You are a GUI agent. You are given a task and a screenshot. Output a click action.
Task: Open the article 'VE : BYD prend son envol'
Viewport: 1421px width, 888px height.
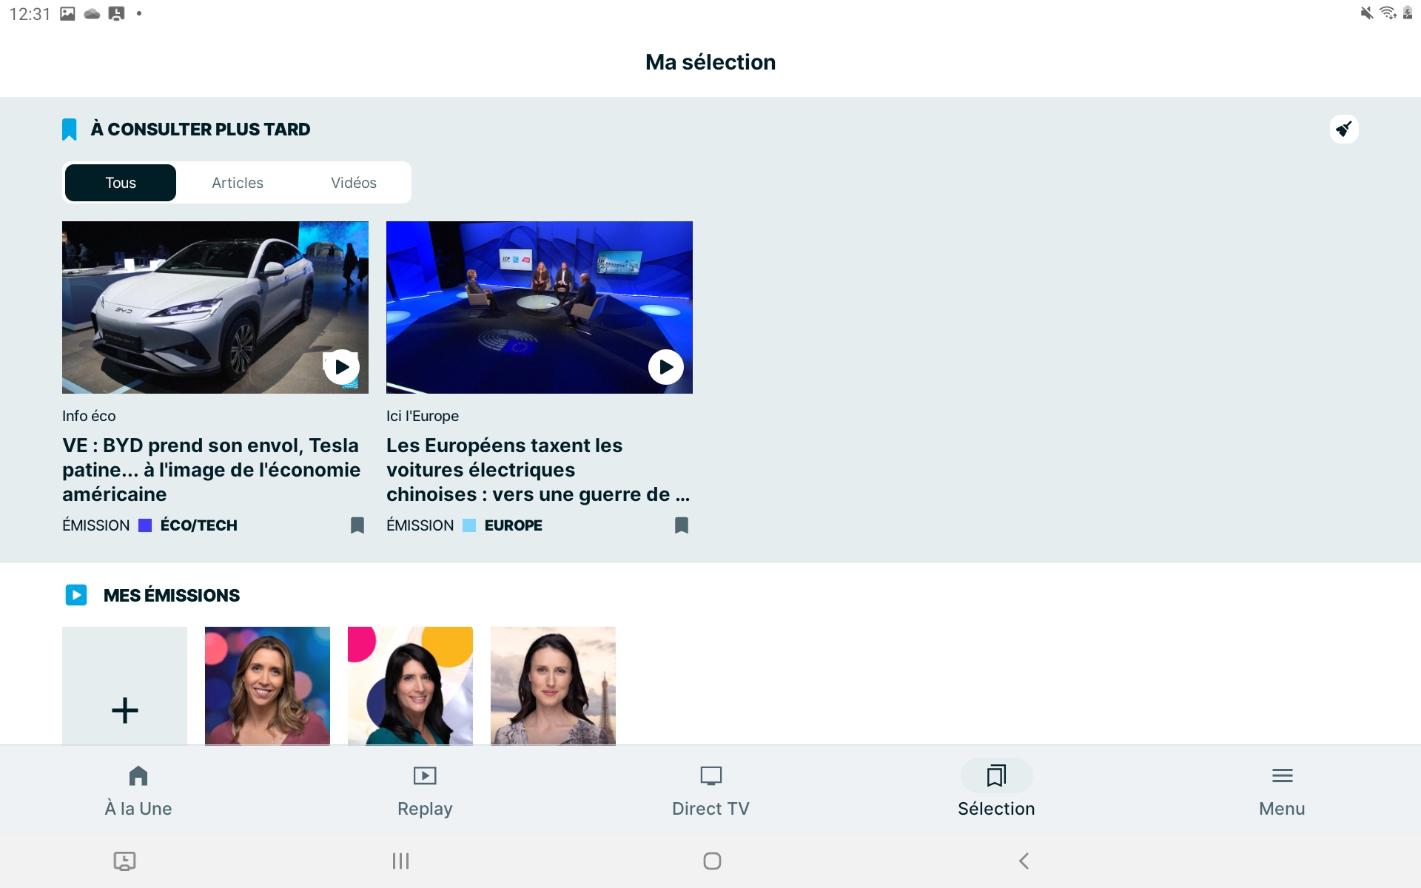pos(212,470)
